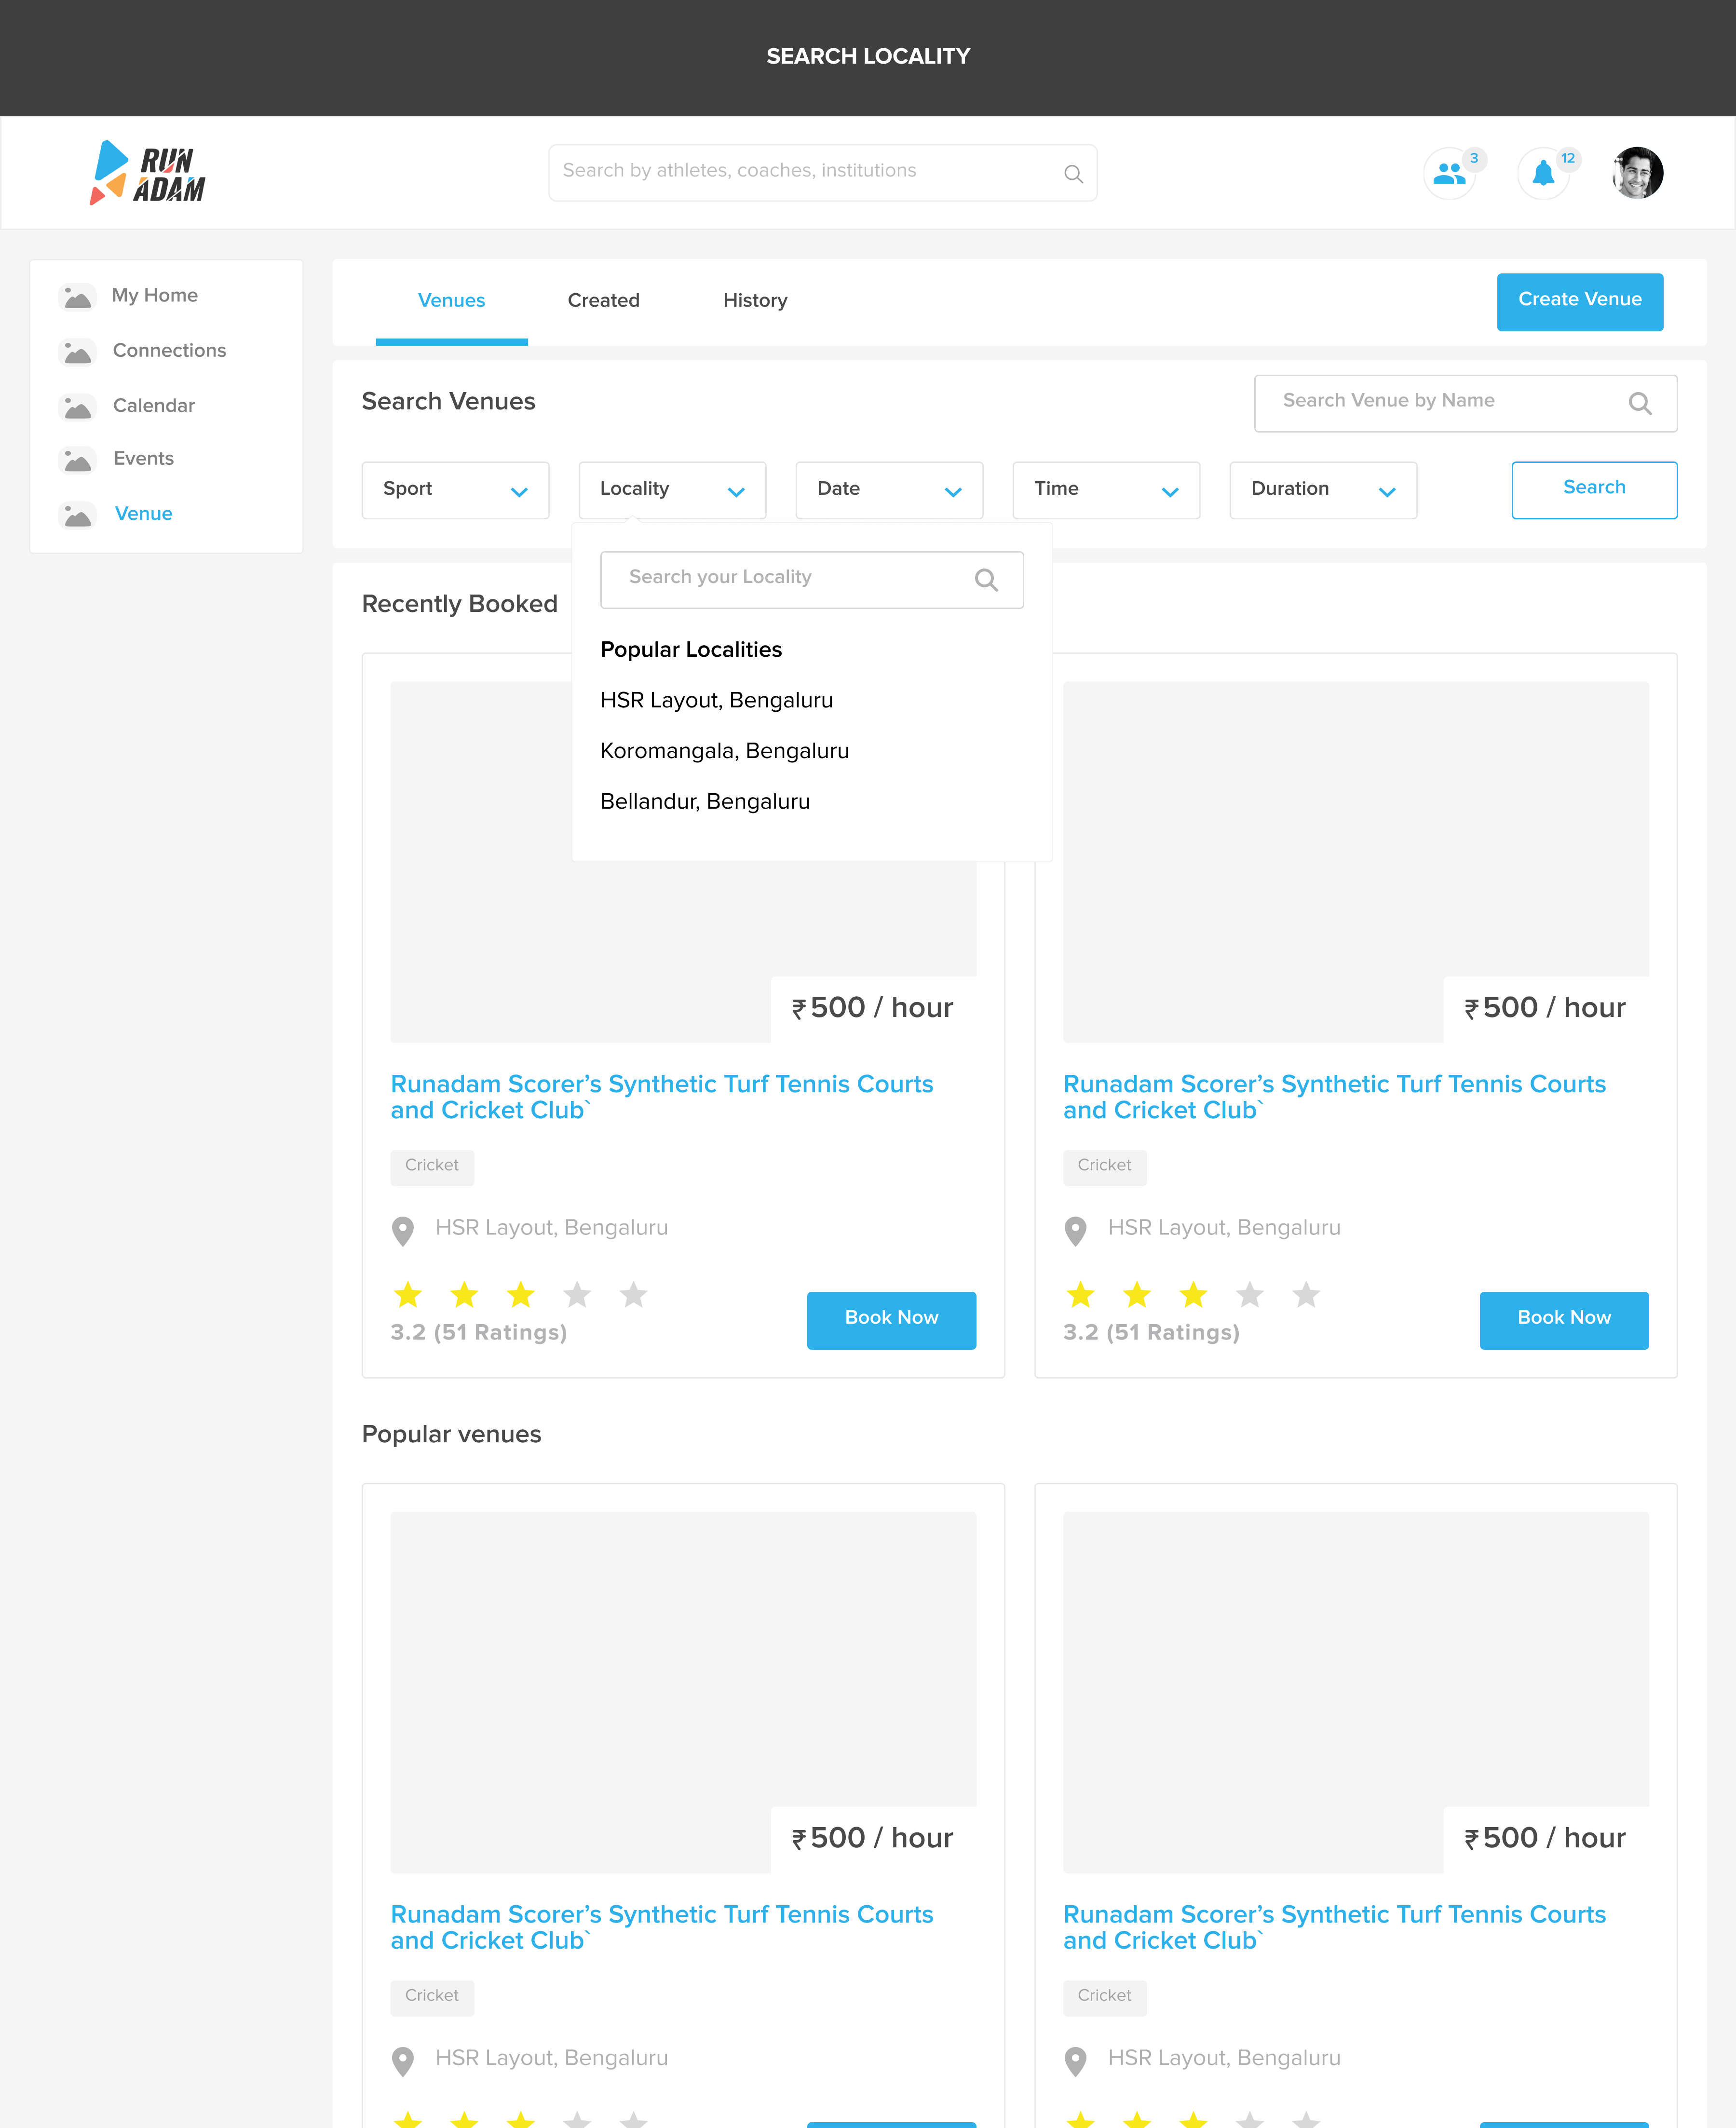Select Koromangala, Bengaluru locality
This screenshot has height=2128, width=1736.
click(724, 751)
